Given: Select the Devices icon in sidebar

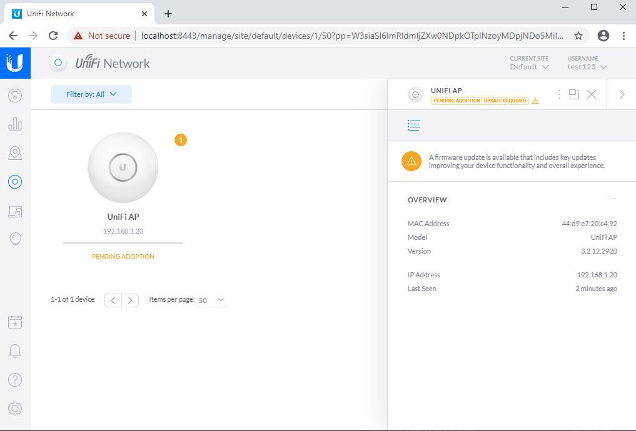Looking at the screenshot, I should [15, 182].
